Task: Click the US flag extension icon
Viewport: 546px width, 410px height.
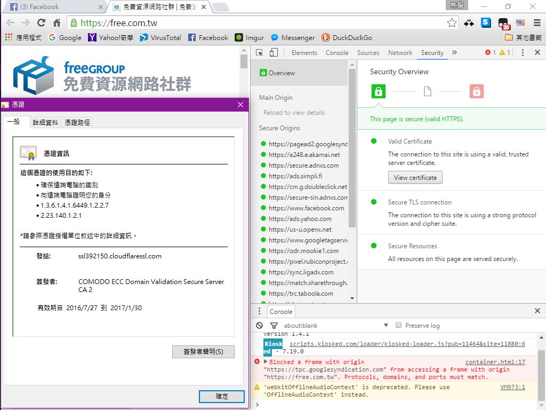Action: [x=520, y=22]
